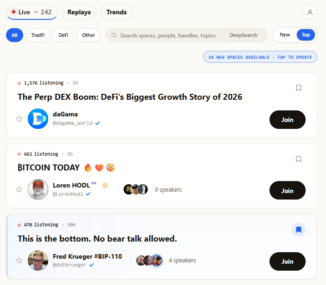Open daGama's avatar

pyautogui.click(x=38, y=119)
